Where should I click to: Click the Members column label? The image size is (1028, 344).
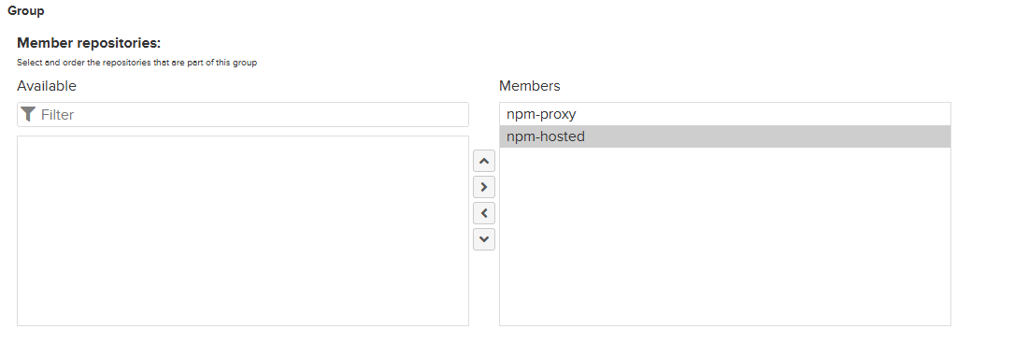[530, 86]
